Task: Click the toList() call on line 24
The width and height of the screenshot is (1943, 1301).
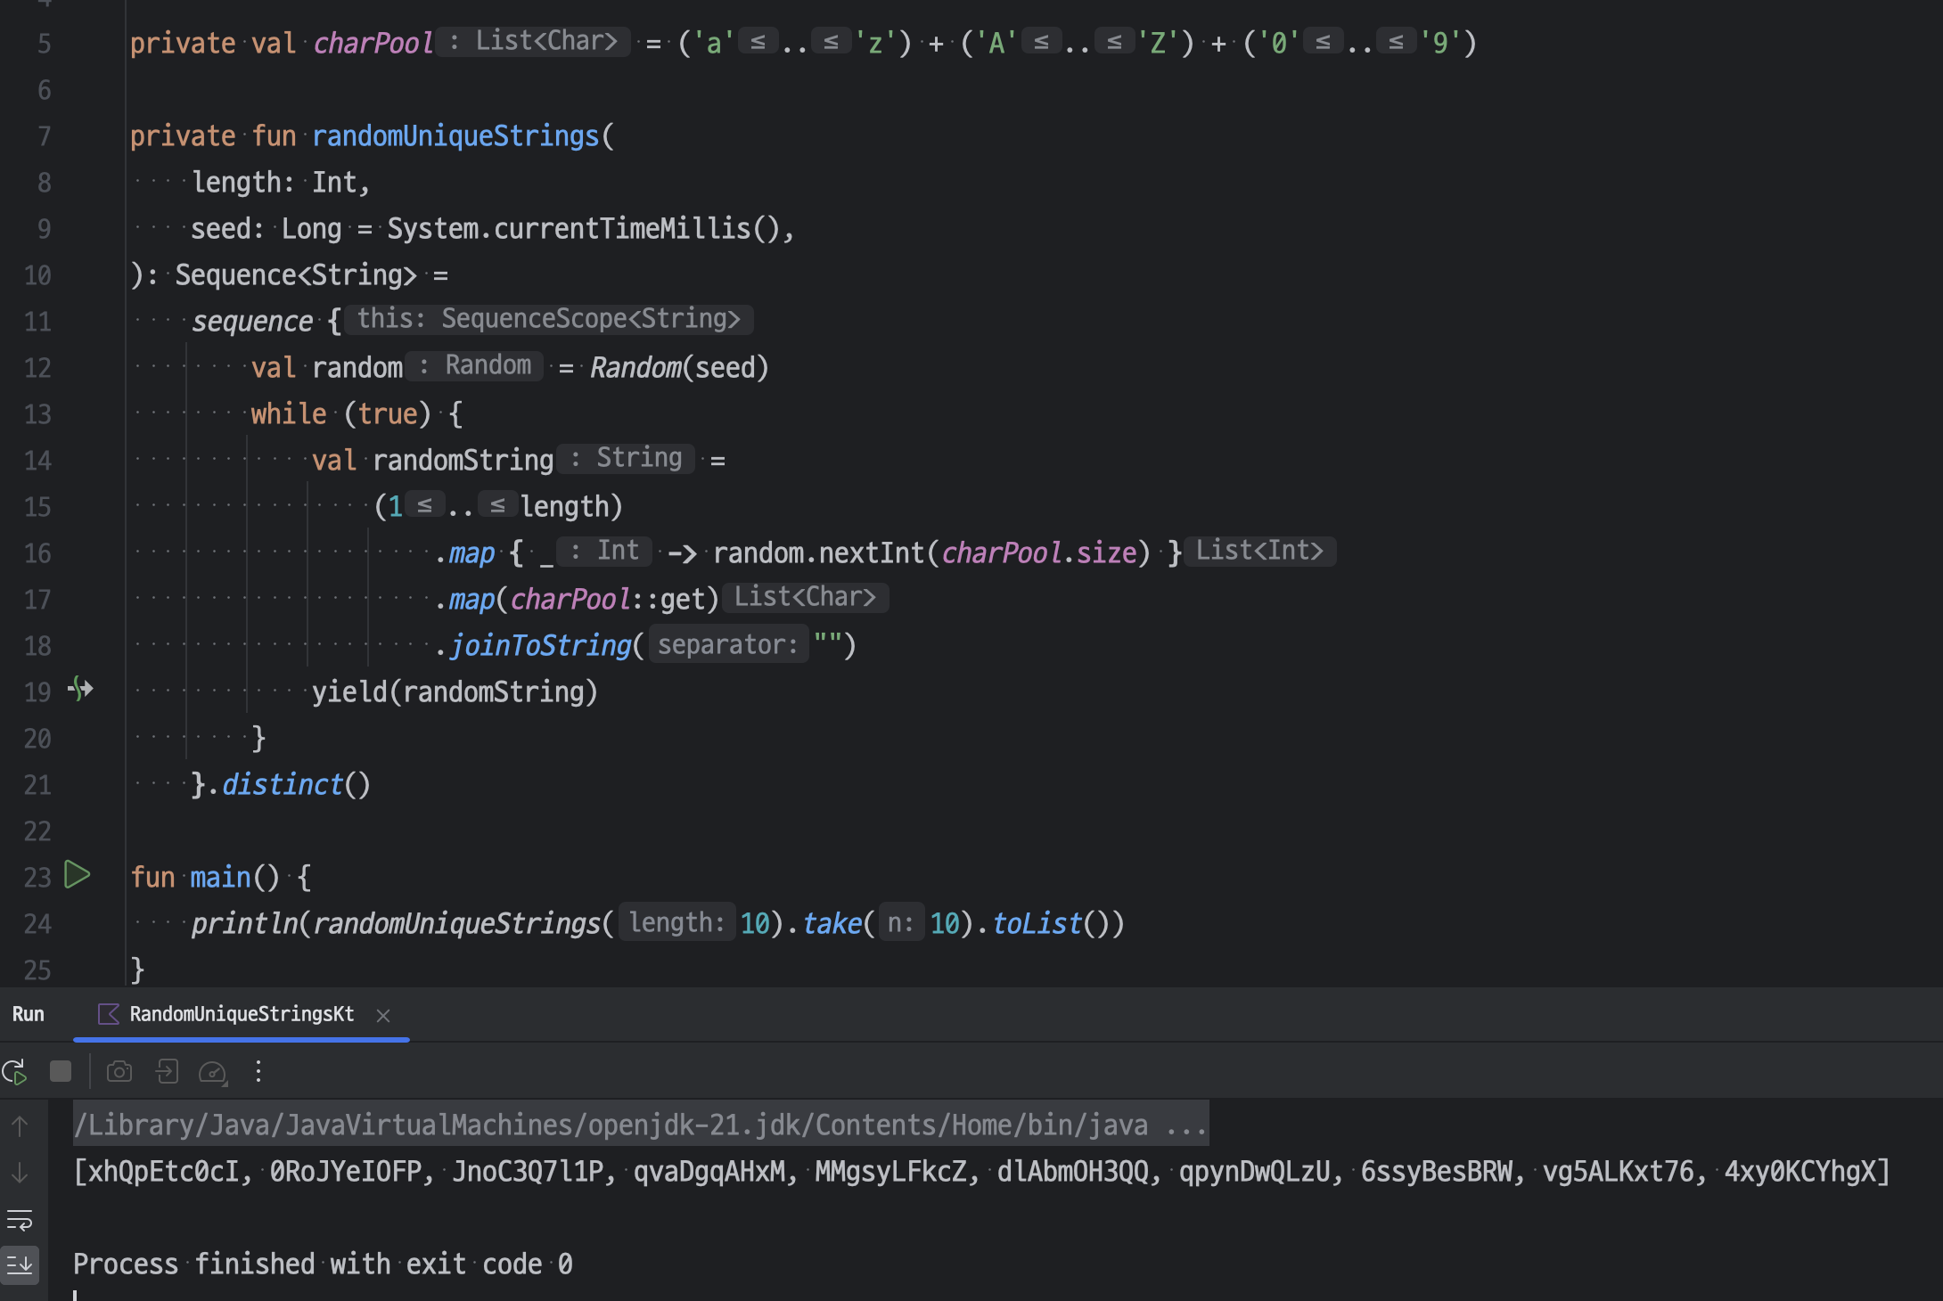Action: pyautogui.click(x=1051, y=924)
